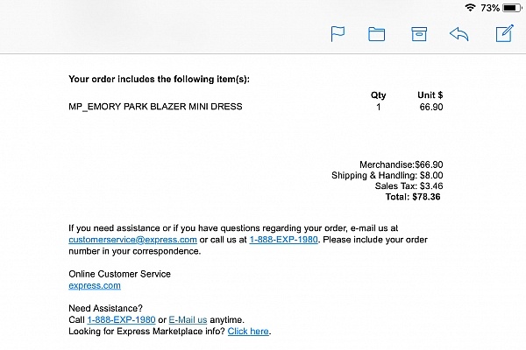This screenshot has height=350, width=526.
Task: Tap the 73% battery percentage
Action: coord(490,8)
